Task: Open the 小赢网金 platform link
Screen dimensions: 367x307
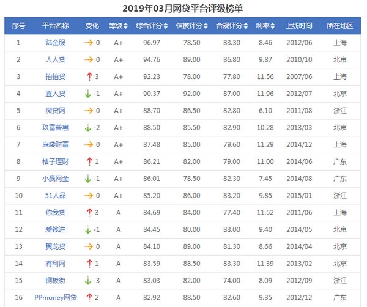Action: tap(56, 179)
